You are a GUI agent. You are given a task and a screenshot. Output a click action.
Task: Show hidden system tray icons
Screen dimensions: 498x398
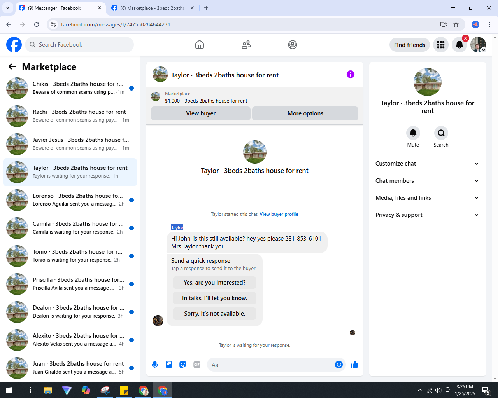point(419,390)
